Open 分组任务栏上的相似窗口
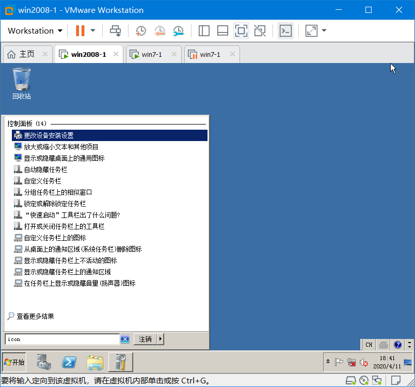415x387 pixels. pyautogui.click(x=109, y=192)
